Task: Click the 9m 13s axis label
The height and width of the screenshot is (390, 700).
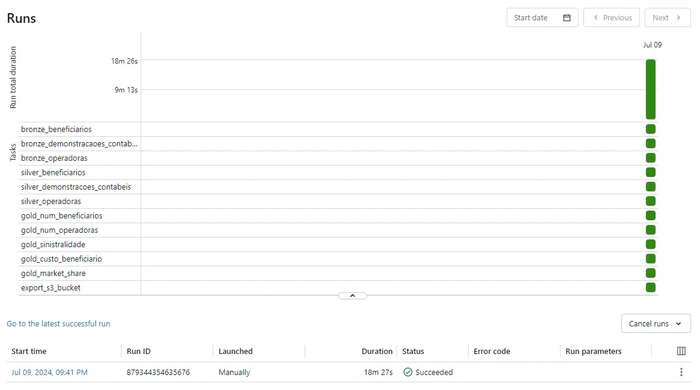Action: tap(126, 89)
